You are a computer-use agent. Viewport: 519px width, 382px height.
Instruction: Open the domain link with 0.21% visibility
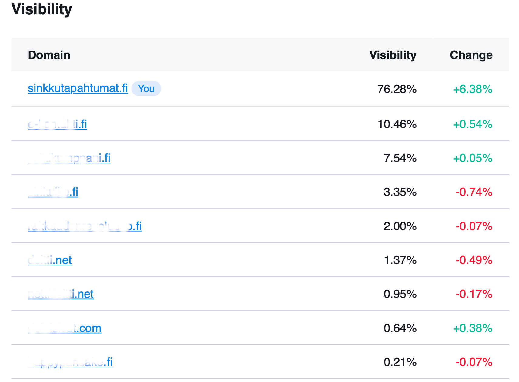tap(70, 362)
